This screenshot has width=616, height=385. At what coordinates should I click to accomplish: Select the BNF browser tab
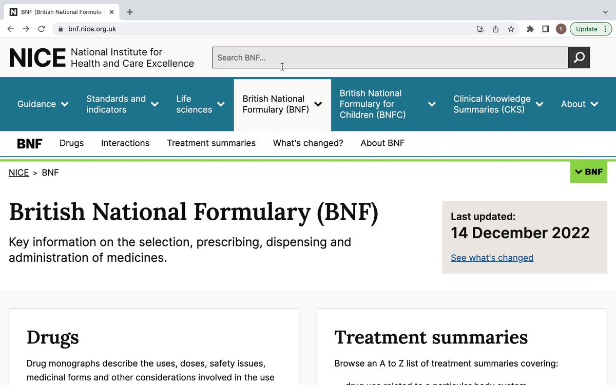tap(62, 12)
